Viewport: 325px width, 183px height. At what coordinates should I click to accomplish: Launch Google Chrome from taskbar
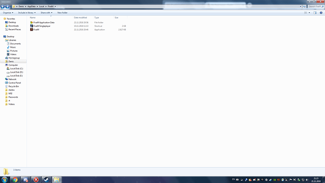coord(15,180)
